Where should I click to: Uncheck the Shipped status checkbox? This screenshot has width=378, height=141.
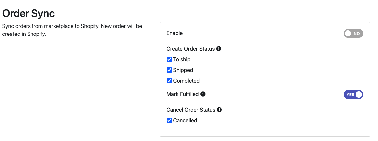169,70
